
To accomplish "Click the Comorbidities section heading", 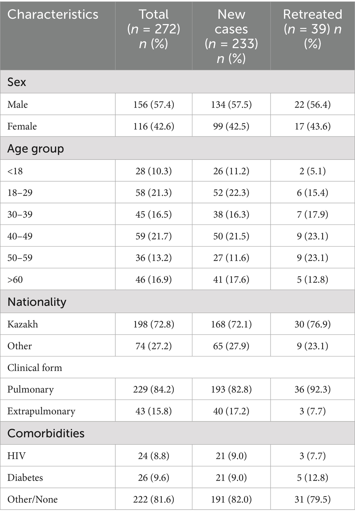I will (46, 433).
